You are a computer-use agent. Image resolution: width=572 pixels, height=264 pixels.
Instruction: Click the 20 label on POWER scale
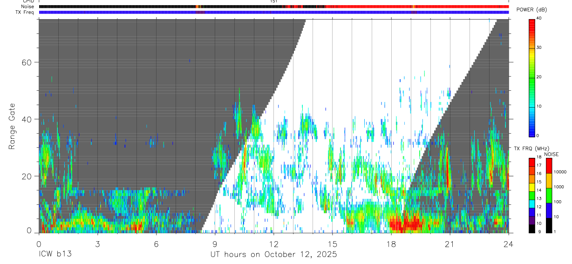pyautogui.click(x=540, y=77)
